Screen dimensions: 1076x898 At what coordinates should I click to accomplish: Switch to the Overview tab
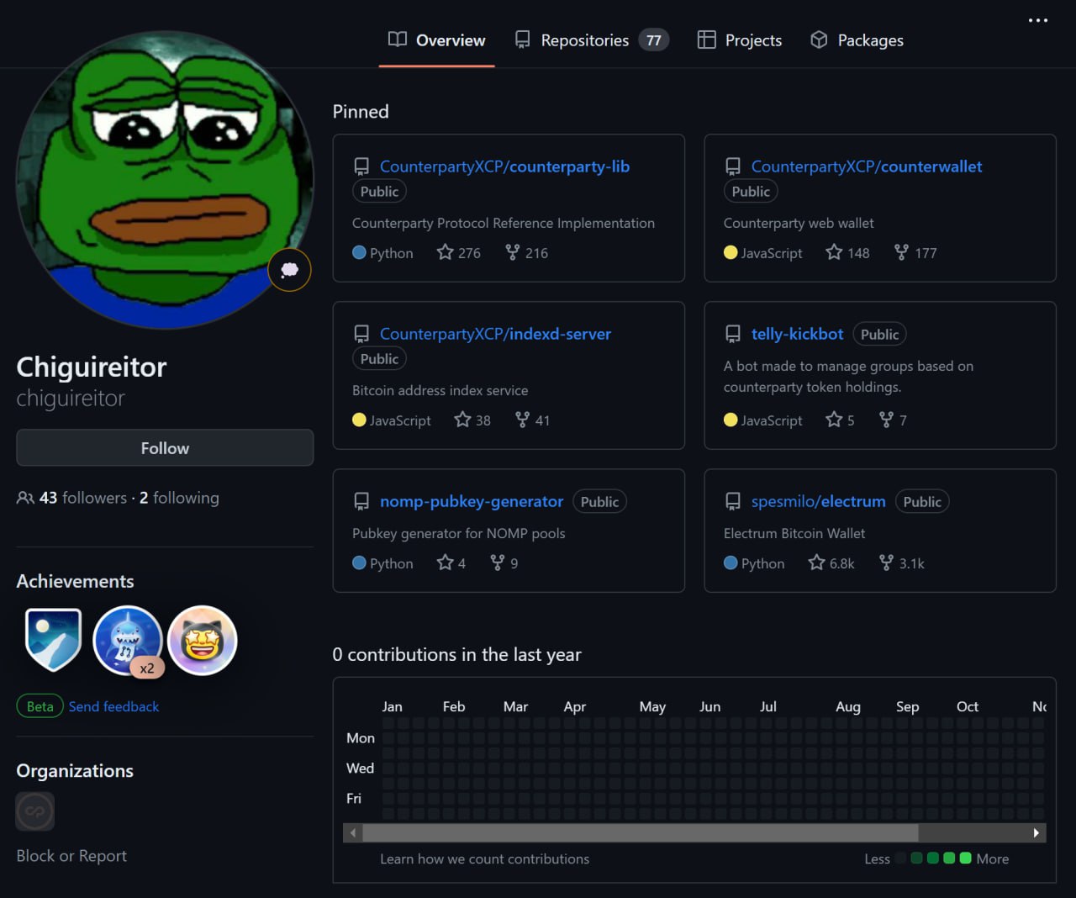point(436,40)
